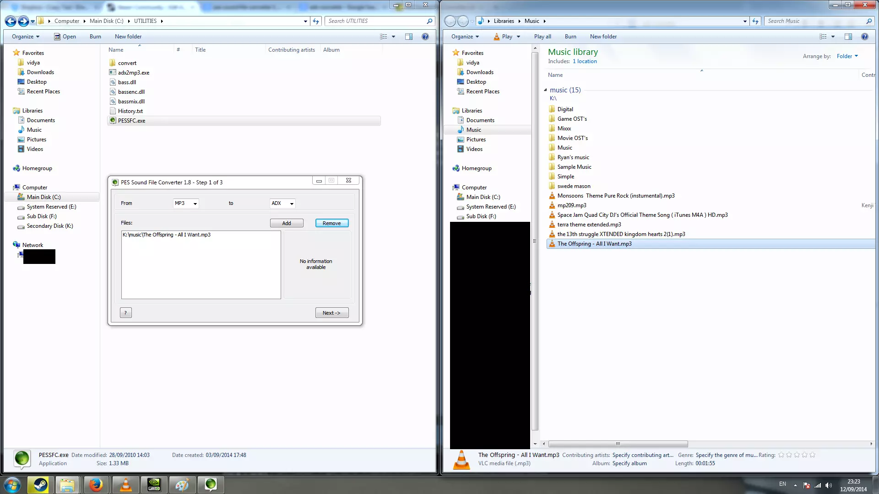Open the ADX target format dropdown
Image resolution: width=879 pixels, height=494 pixels.
282,204
